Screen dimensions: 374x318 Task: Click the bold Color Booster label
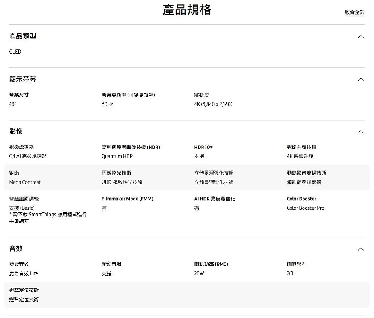[301, 199]
